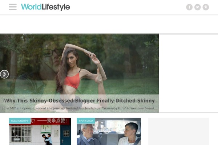Advance slider with the arrow button

(x=4, y=74)
